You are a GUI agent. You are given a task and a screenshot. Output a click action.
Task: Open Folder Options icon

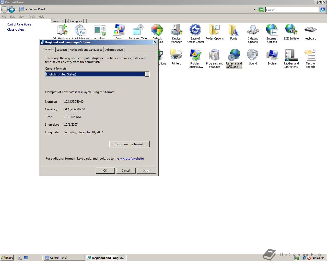coord(215,32)
